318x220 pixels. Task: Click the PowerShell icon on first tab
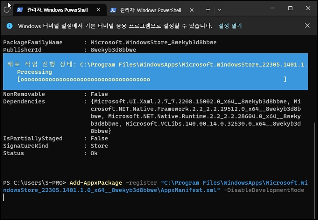pos(20,10)
